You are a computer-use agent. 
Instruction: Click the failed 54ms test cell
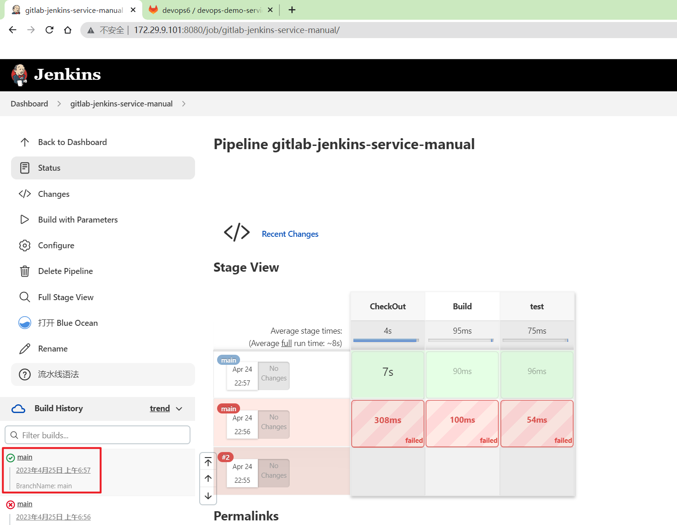coord(537,424)
